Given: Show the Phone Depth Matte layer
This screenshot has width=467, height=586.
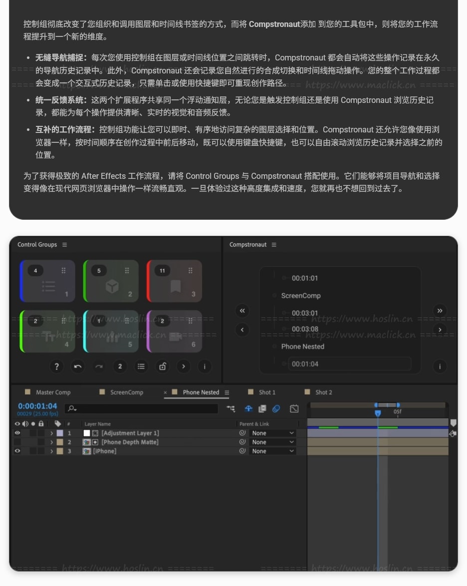Looking at the screenshot, I should click(x=17, y=442).
